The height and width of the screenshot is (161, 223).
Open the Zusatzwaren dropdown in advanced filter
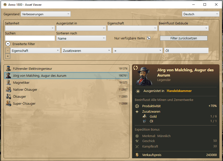86,51
